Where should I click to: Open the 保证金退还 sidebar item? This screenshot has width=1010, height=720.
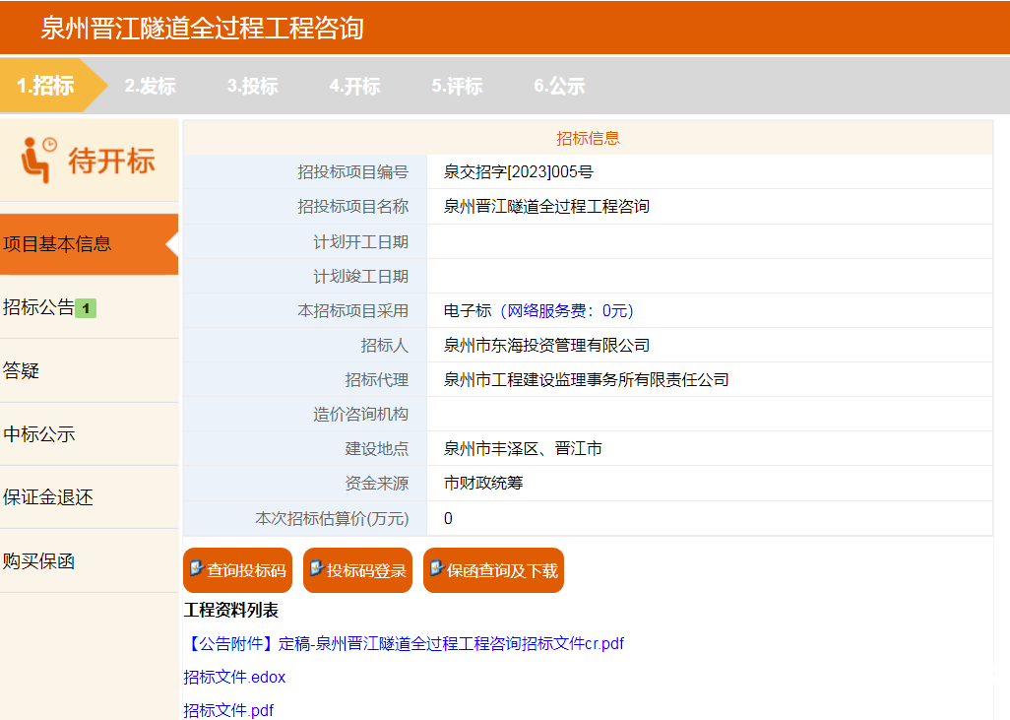[89, 497]
